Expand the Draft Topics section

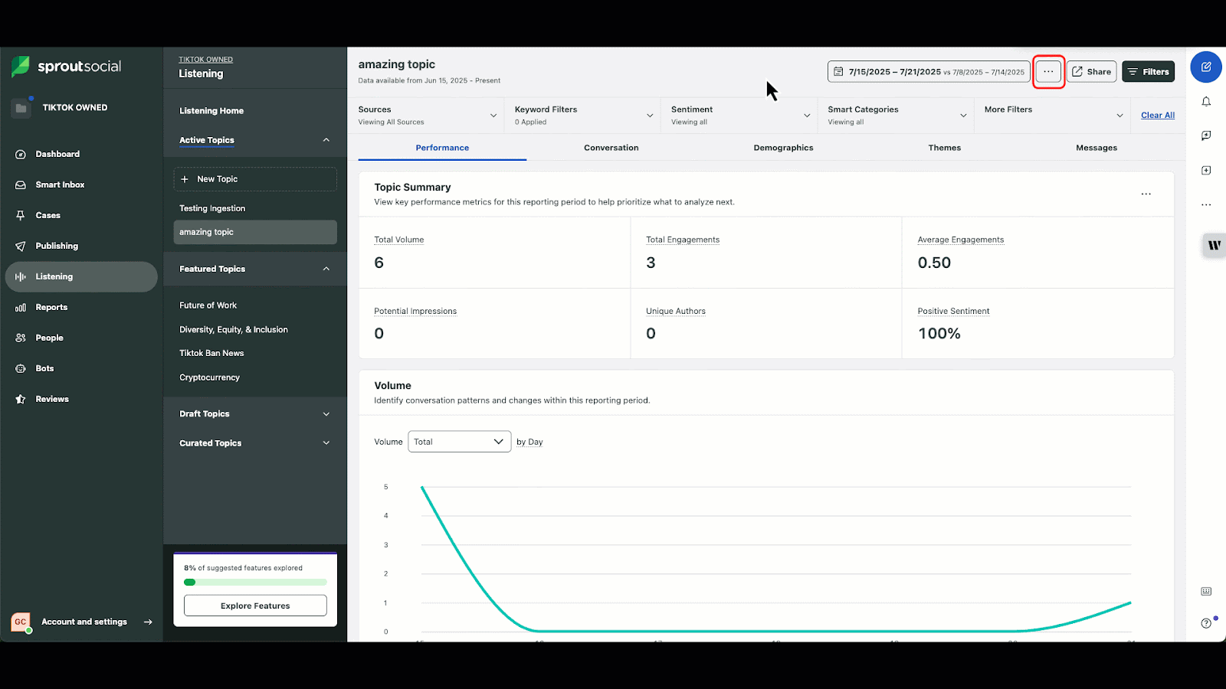(x=254, y=413)
